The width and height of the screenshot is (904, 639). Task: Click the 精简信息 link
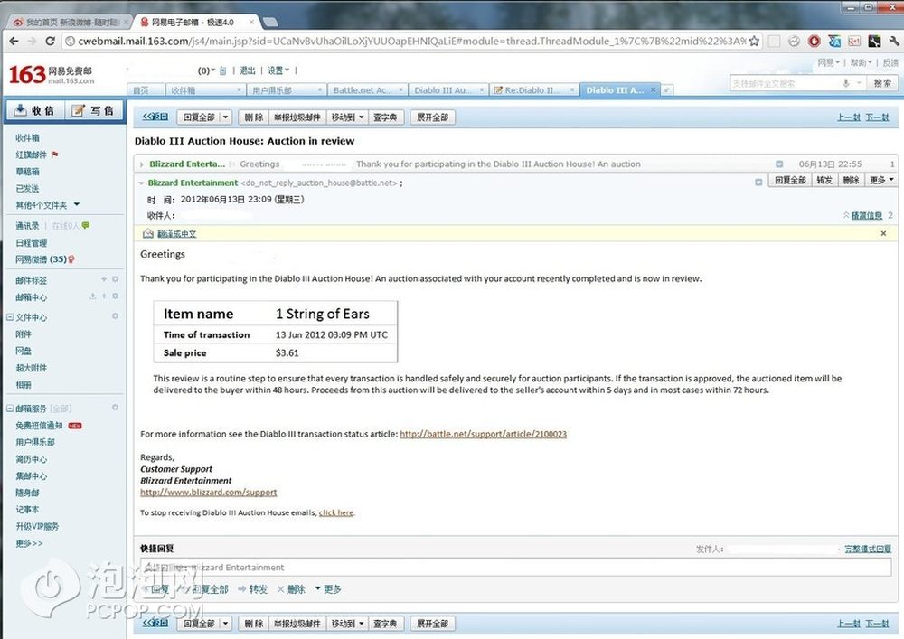tap(867, 215)
